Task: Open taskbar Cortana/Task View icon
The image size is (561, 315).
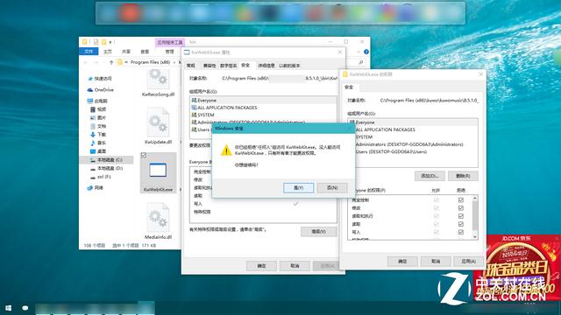Action: coord(25,307)
